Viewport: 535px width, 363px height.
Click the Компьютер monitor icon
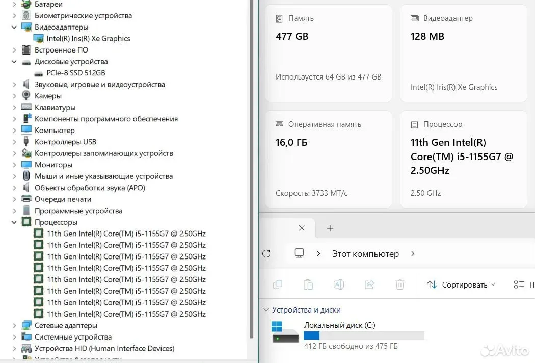click(x=26, y=130)
